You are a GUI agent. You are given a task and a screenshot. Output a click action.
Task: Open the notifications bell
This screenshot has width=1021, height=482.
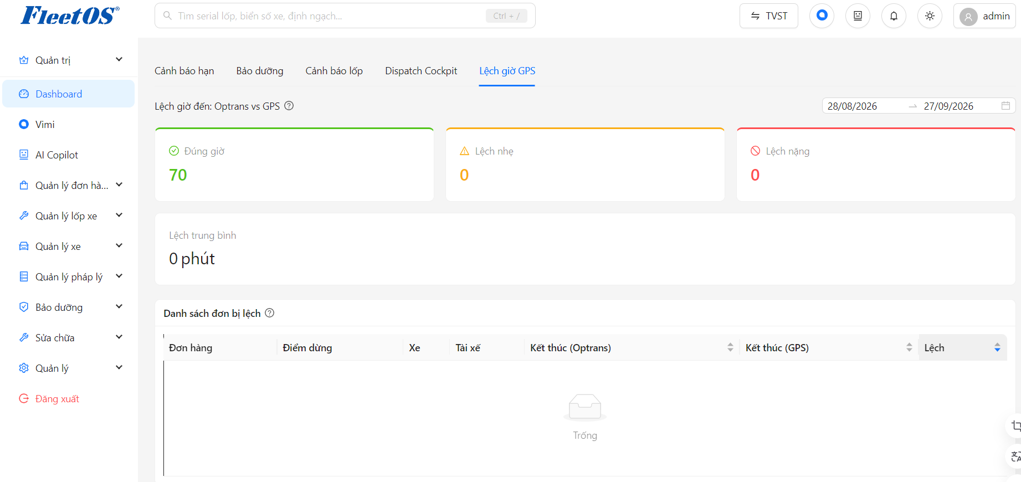coord(894,16)
